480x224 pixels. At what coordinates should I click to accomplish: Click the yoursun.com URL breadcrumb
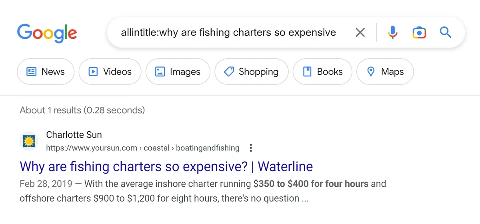[x=143, y=148]
